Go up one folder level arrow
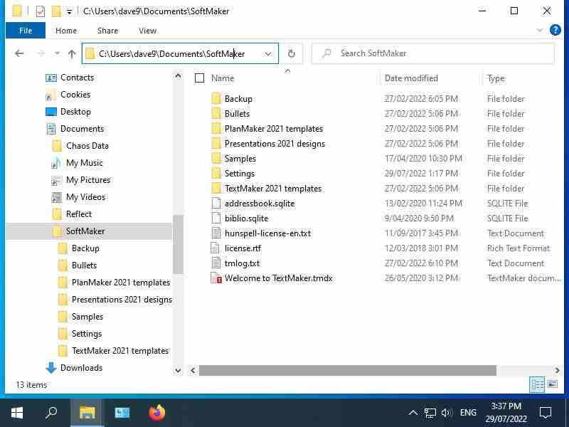The width and height of the screenshot is (569, 427). tap(72, 53)
